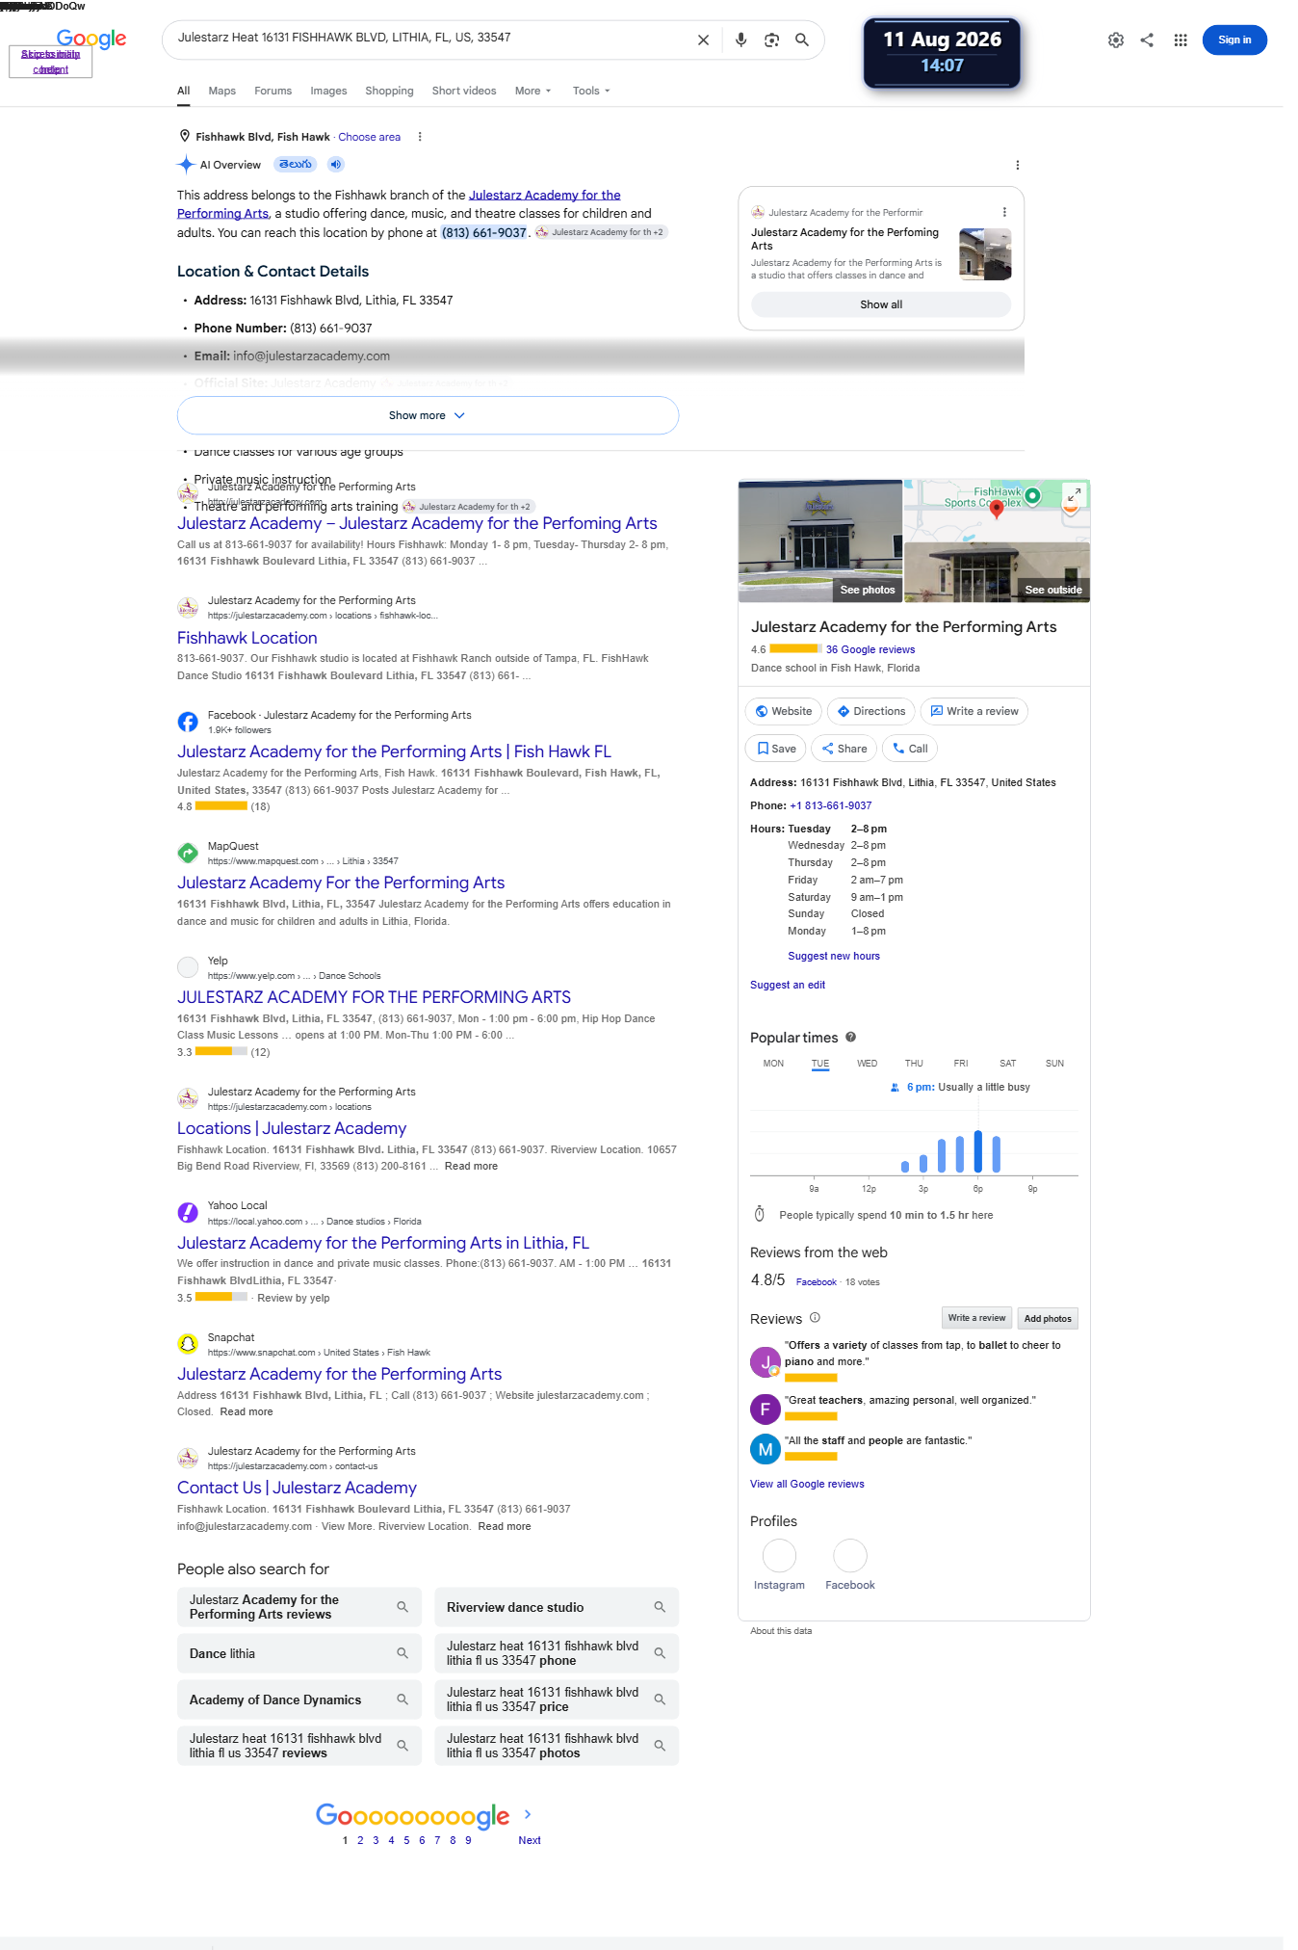Switch to the Shopping tab

tap(389, 91)
